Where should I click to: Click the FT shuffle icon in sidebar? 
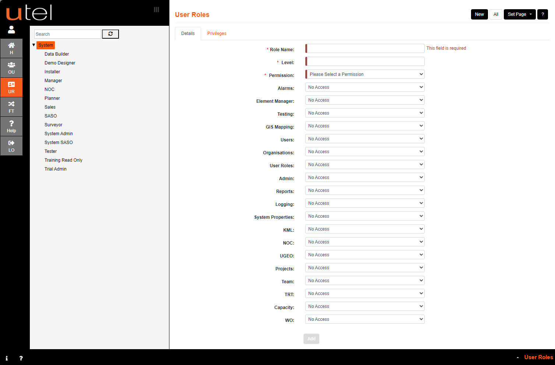pos(11,107)
